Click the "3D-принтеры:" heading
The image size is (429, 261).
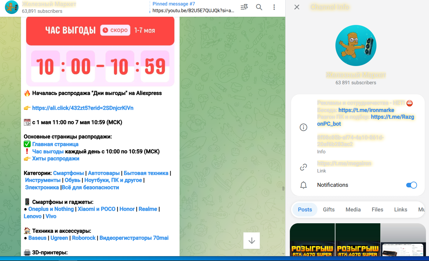(50, 252)
